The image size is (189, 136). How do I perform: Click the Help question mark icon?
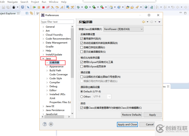[x=45, y=124]
